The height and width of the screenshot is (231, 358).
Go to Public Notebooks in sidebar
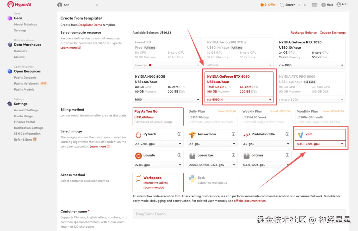(26, 84)
